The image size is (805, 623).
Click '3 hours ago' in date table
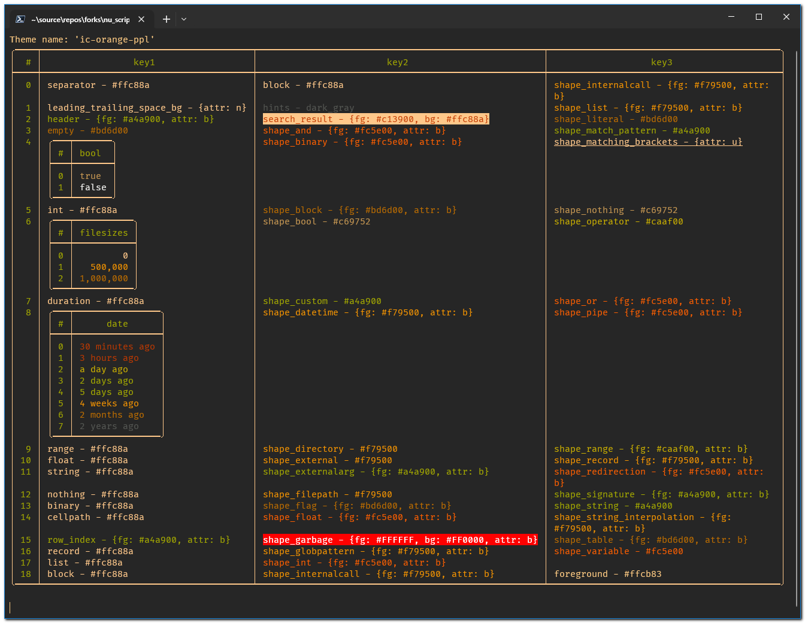point(109,358)
